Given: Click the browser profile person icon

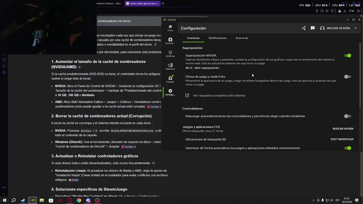Looking at the screenshot, I should coord(339,11).
